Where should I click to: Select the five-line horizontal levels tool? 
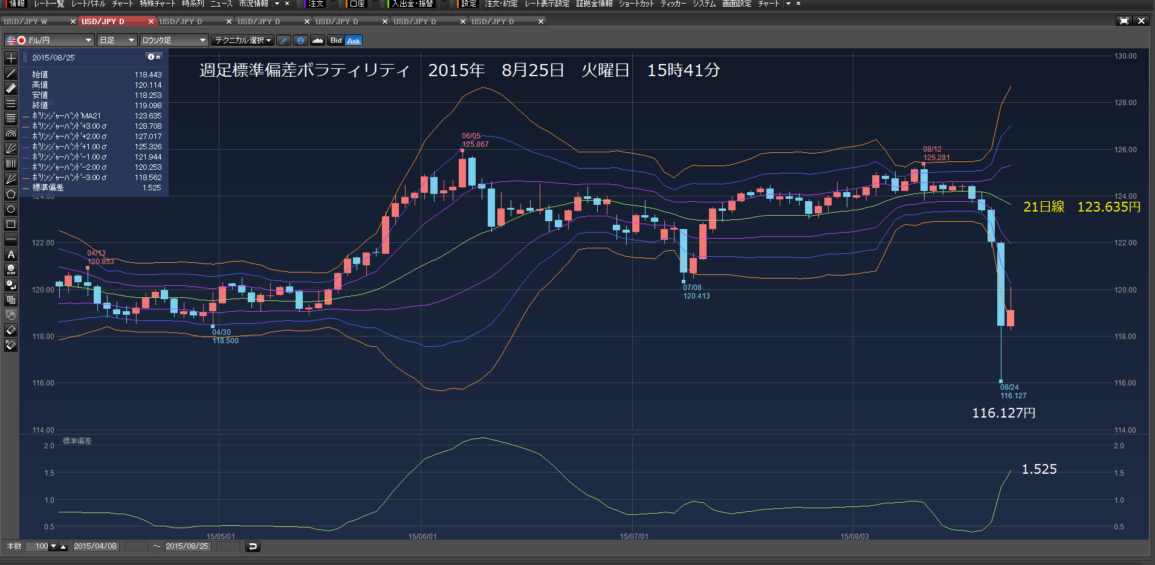pos(11,118)
